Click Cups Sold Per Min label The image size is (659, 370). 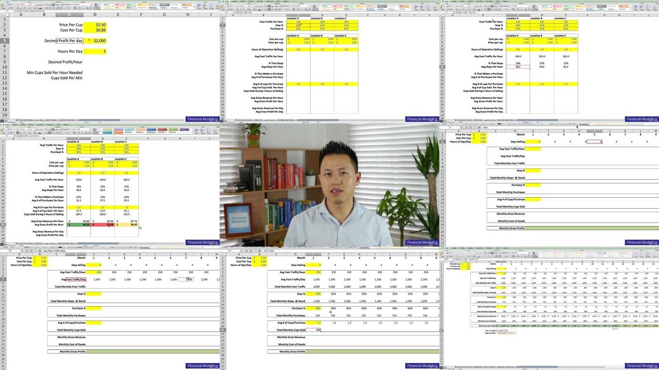click(x=67, y=78)
